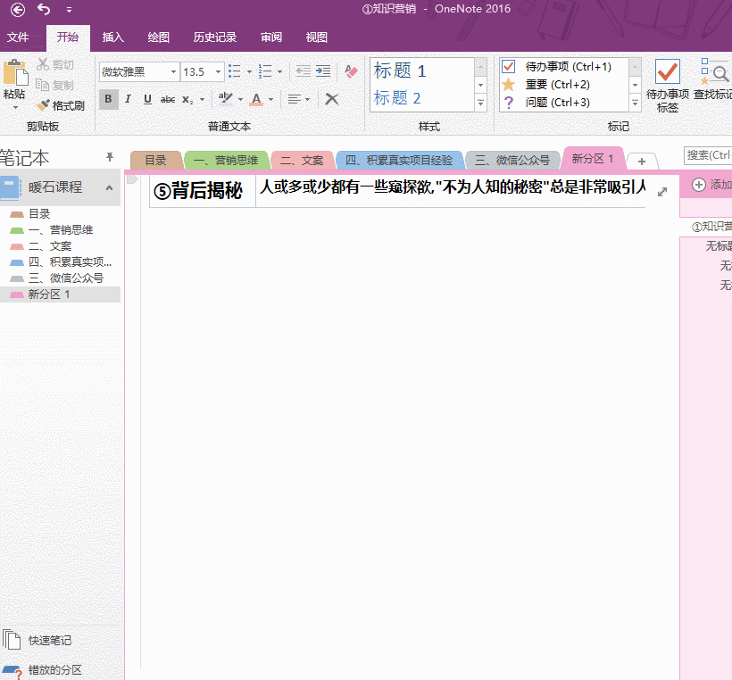
Task: Apply the font color A
Action: click(256, 99)
